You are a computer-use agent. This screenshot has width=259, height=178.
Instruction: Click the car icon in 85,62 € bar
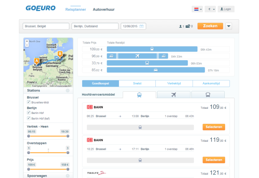point(155,70)
